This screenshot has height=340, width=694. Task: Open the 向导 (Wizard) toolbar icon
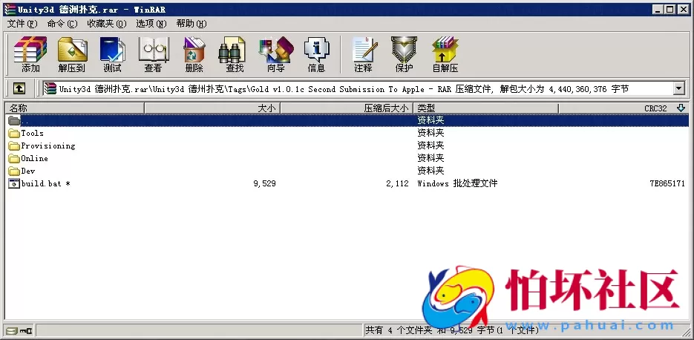276,49
